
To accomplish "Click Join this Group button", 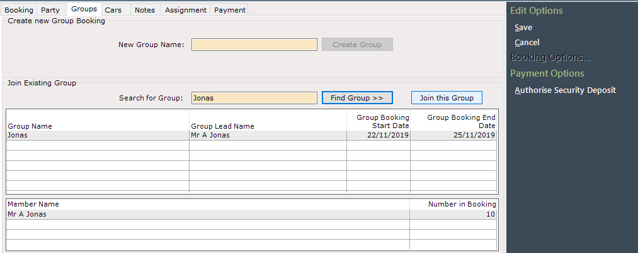I will click(x=447, y=98).
